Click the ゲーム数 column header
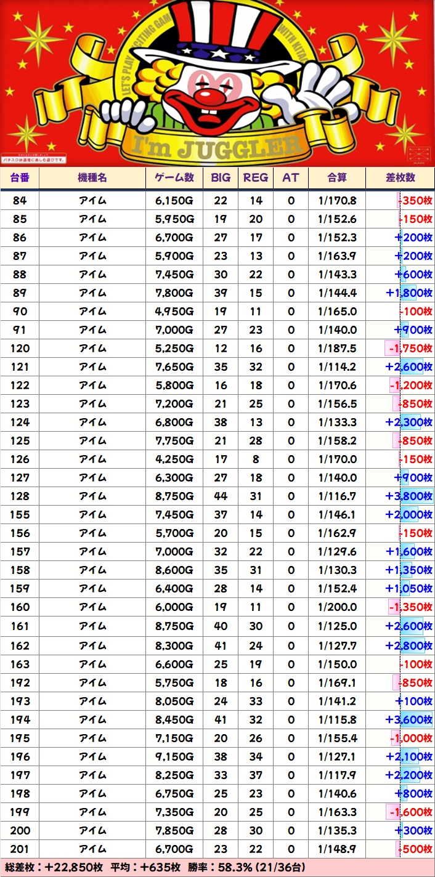 174,177
